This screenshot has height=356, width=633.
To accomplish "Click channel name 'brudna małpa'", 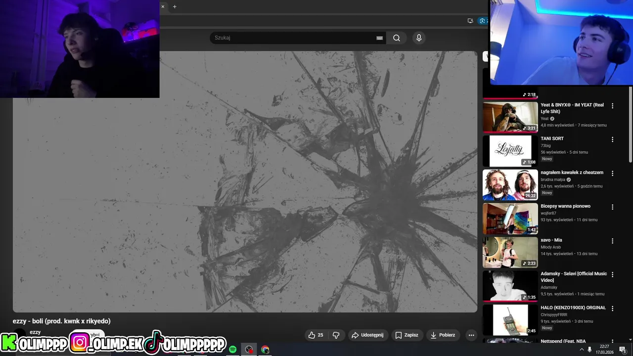I will [x=552, y=179].
